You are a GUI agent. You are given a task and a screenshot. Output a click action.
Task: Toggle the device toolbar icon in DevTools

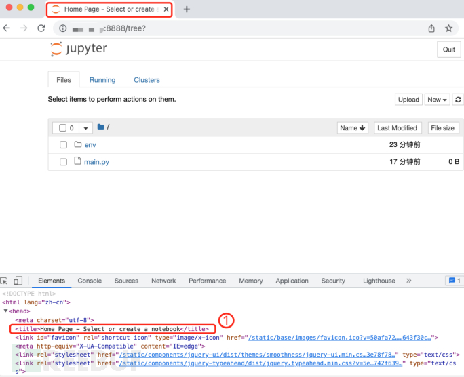point(18,281)
